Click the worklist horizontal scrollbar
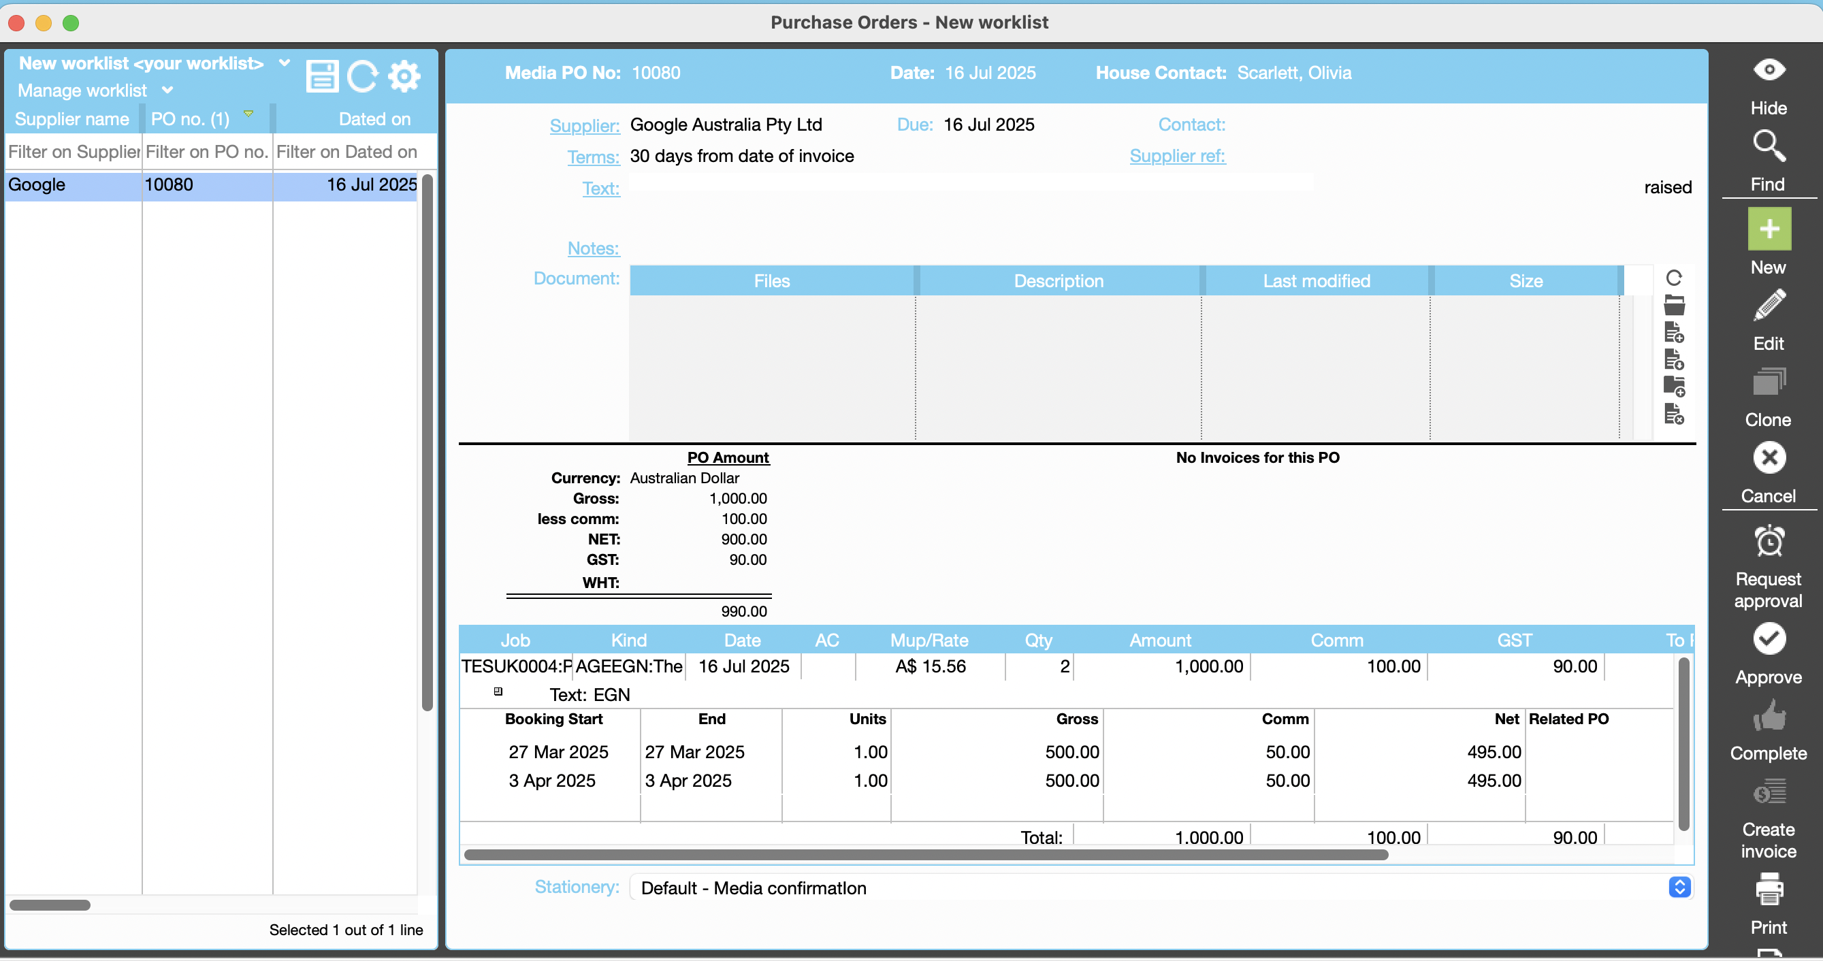 [x=50, y=905]
